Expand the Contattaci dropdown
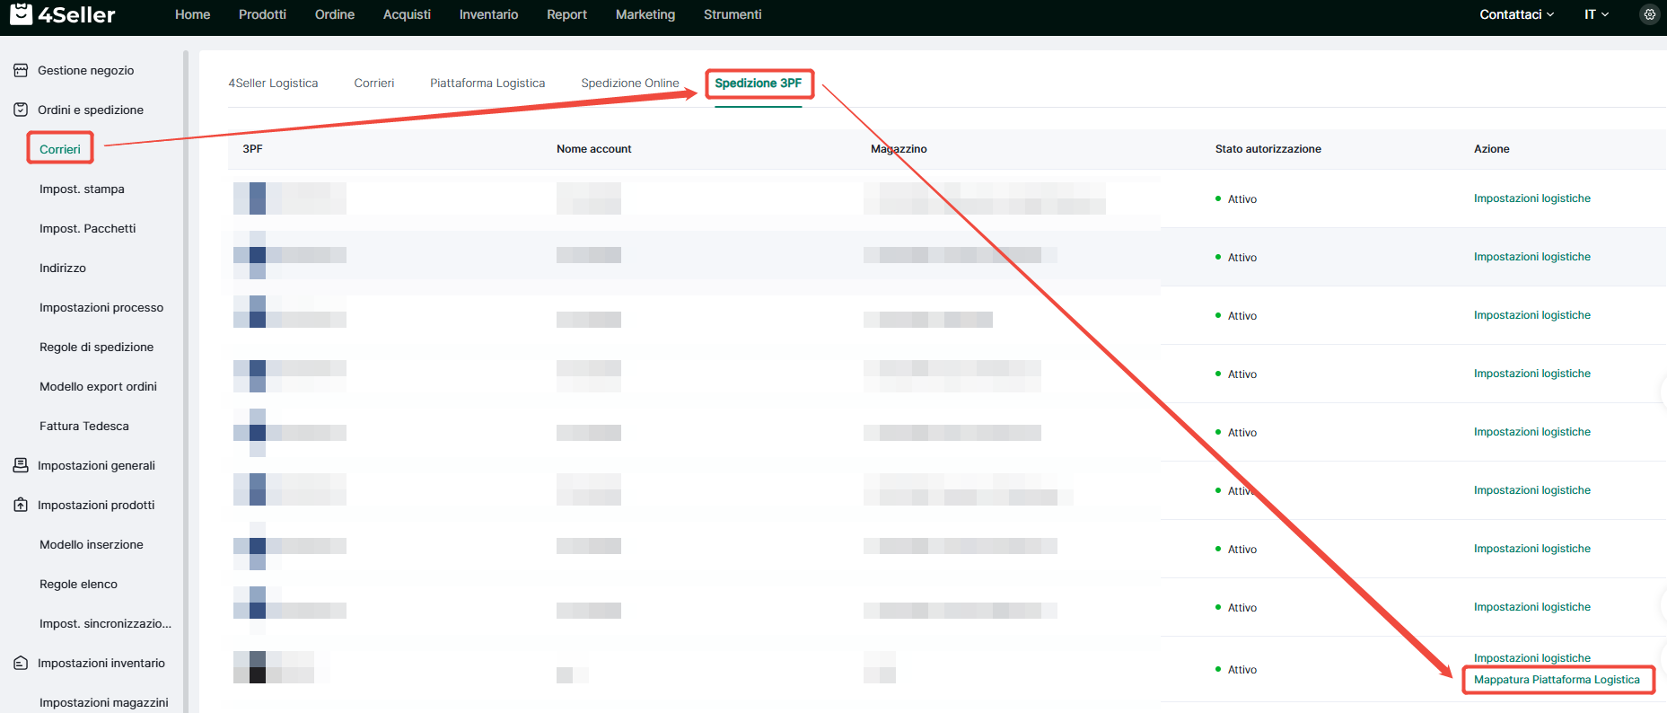 pyautogui.click(x=1516, y=14)
